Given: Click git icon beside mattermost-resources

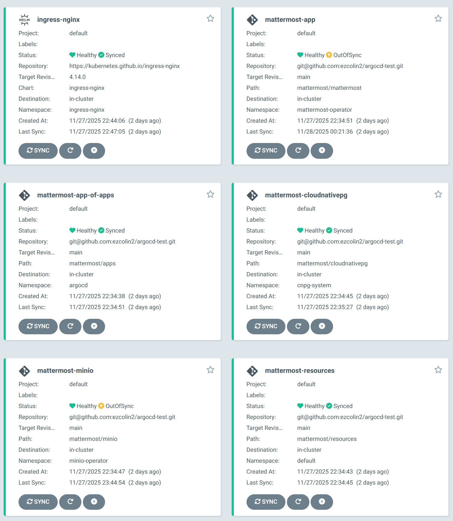Looking at the screenshot, I should pos(252,371).
